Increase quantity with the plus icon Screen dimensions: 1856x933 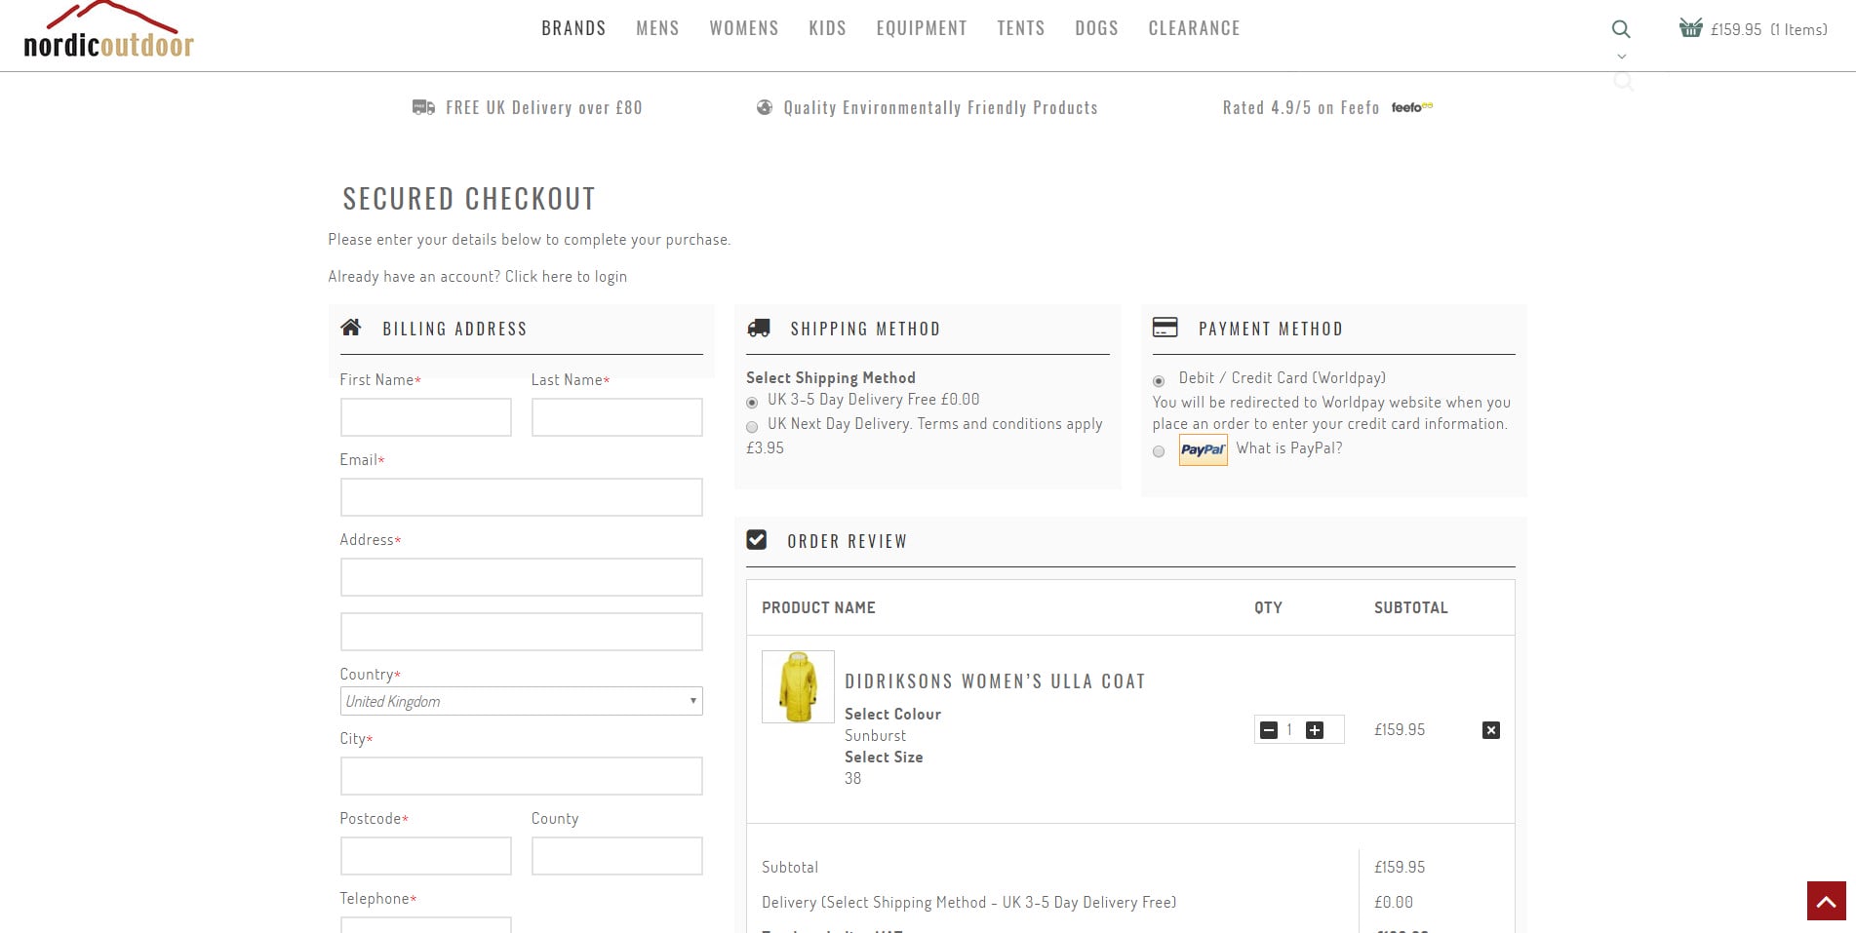click(1315, 730)
